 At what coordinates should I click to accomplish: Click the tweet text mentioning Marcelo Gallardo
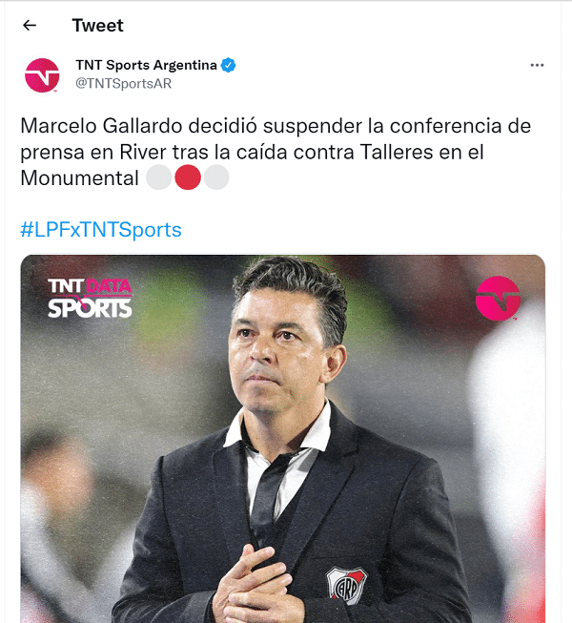276,152
